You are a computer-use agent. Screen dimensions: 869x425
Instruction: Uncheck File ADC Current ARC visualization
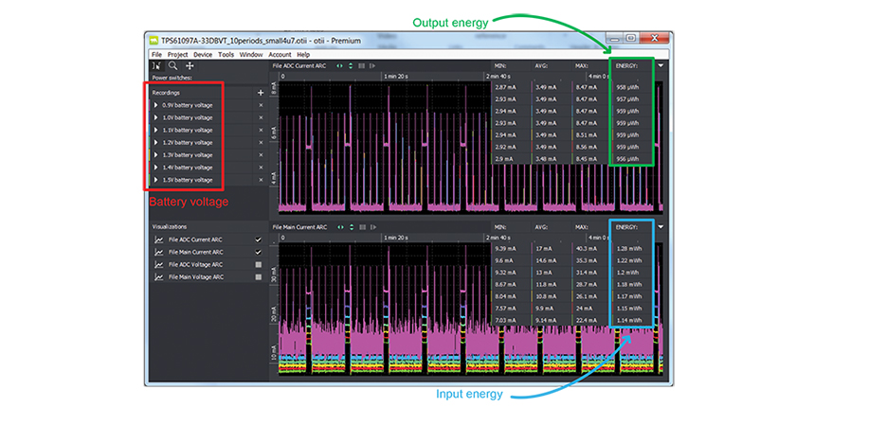tap(258, 239)
